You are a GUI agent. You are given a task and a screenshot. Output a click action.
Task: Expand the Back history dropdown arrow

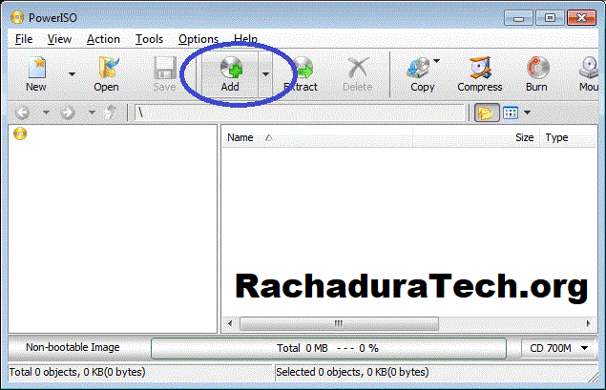(x=46, y=113)
